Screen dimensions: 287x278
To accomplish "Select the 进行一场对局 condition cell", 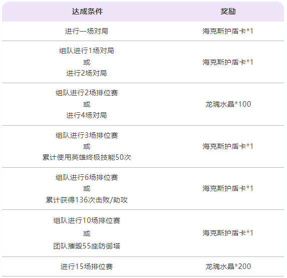I will click(x=87, y=31).
